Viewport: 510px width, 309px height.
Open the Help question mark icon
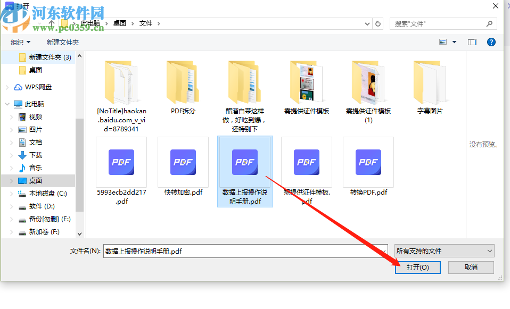tap(491, 41)
